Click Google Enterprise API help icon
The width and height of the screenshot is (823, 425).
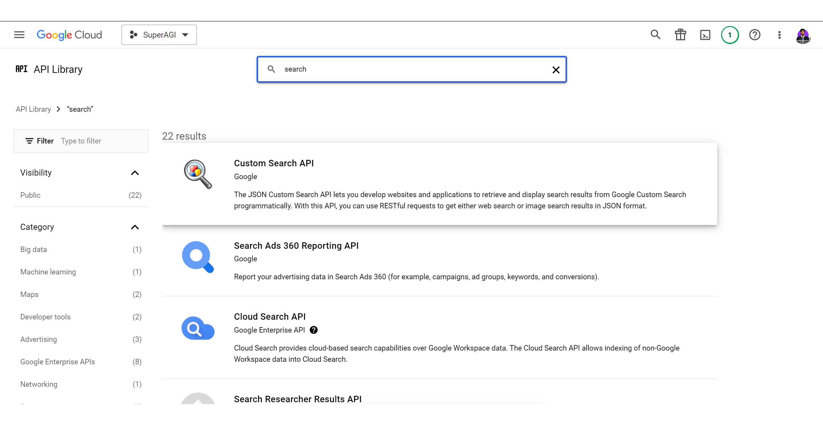pos(314,330)
